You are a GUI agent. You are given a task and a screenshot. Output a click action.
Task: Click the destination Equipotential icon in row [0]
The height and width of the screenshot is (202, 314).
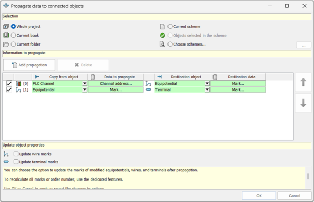149,84
